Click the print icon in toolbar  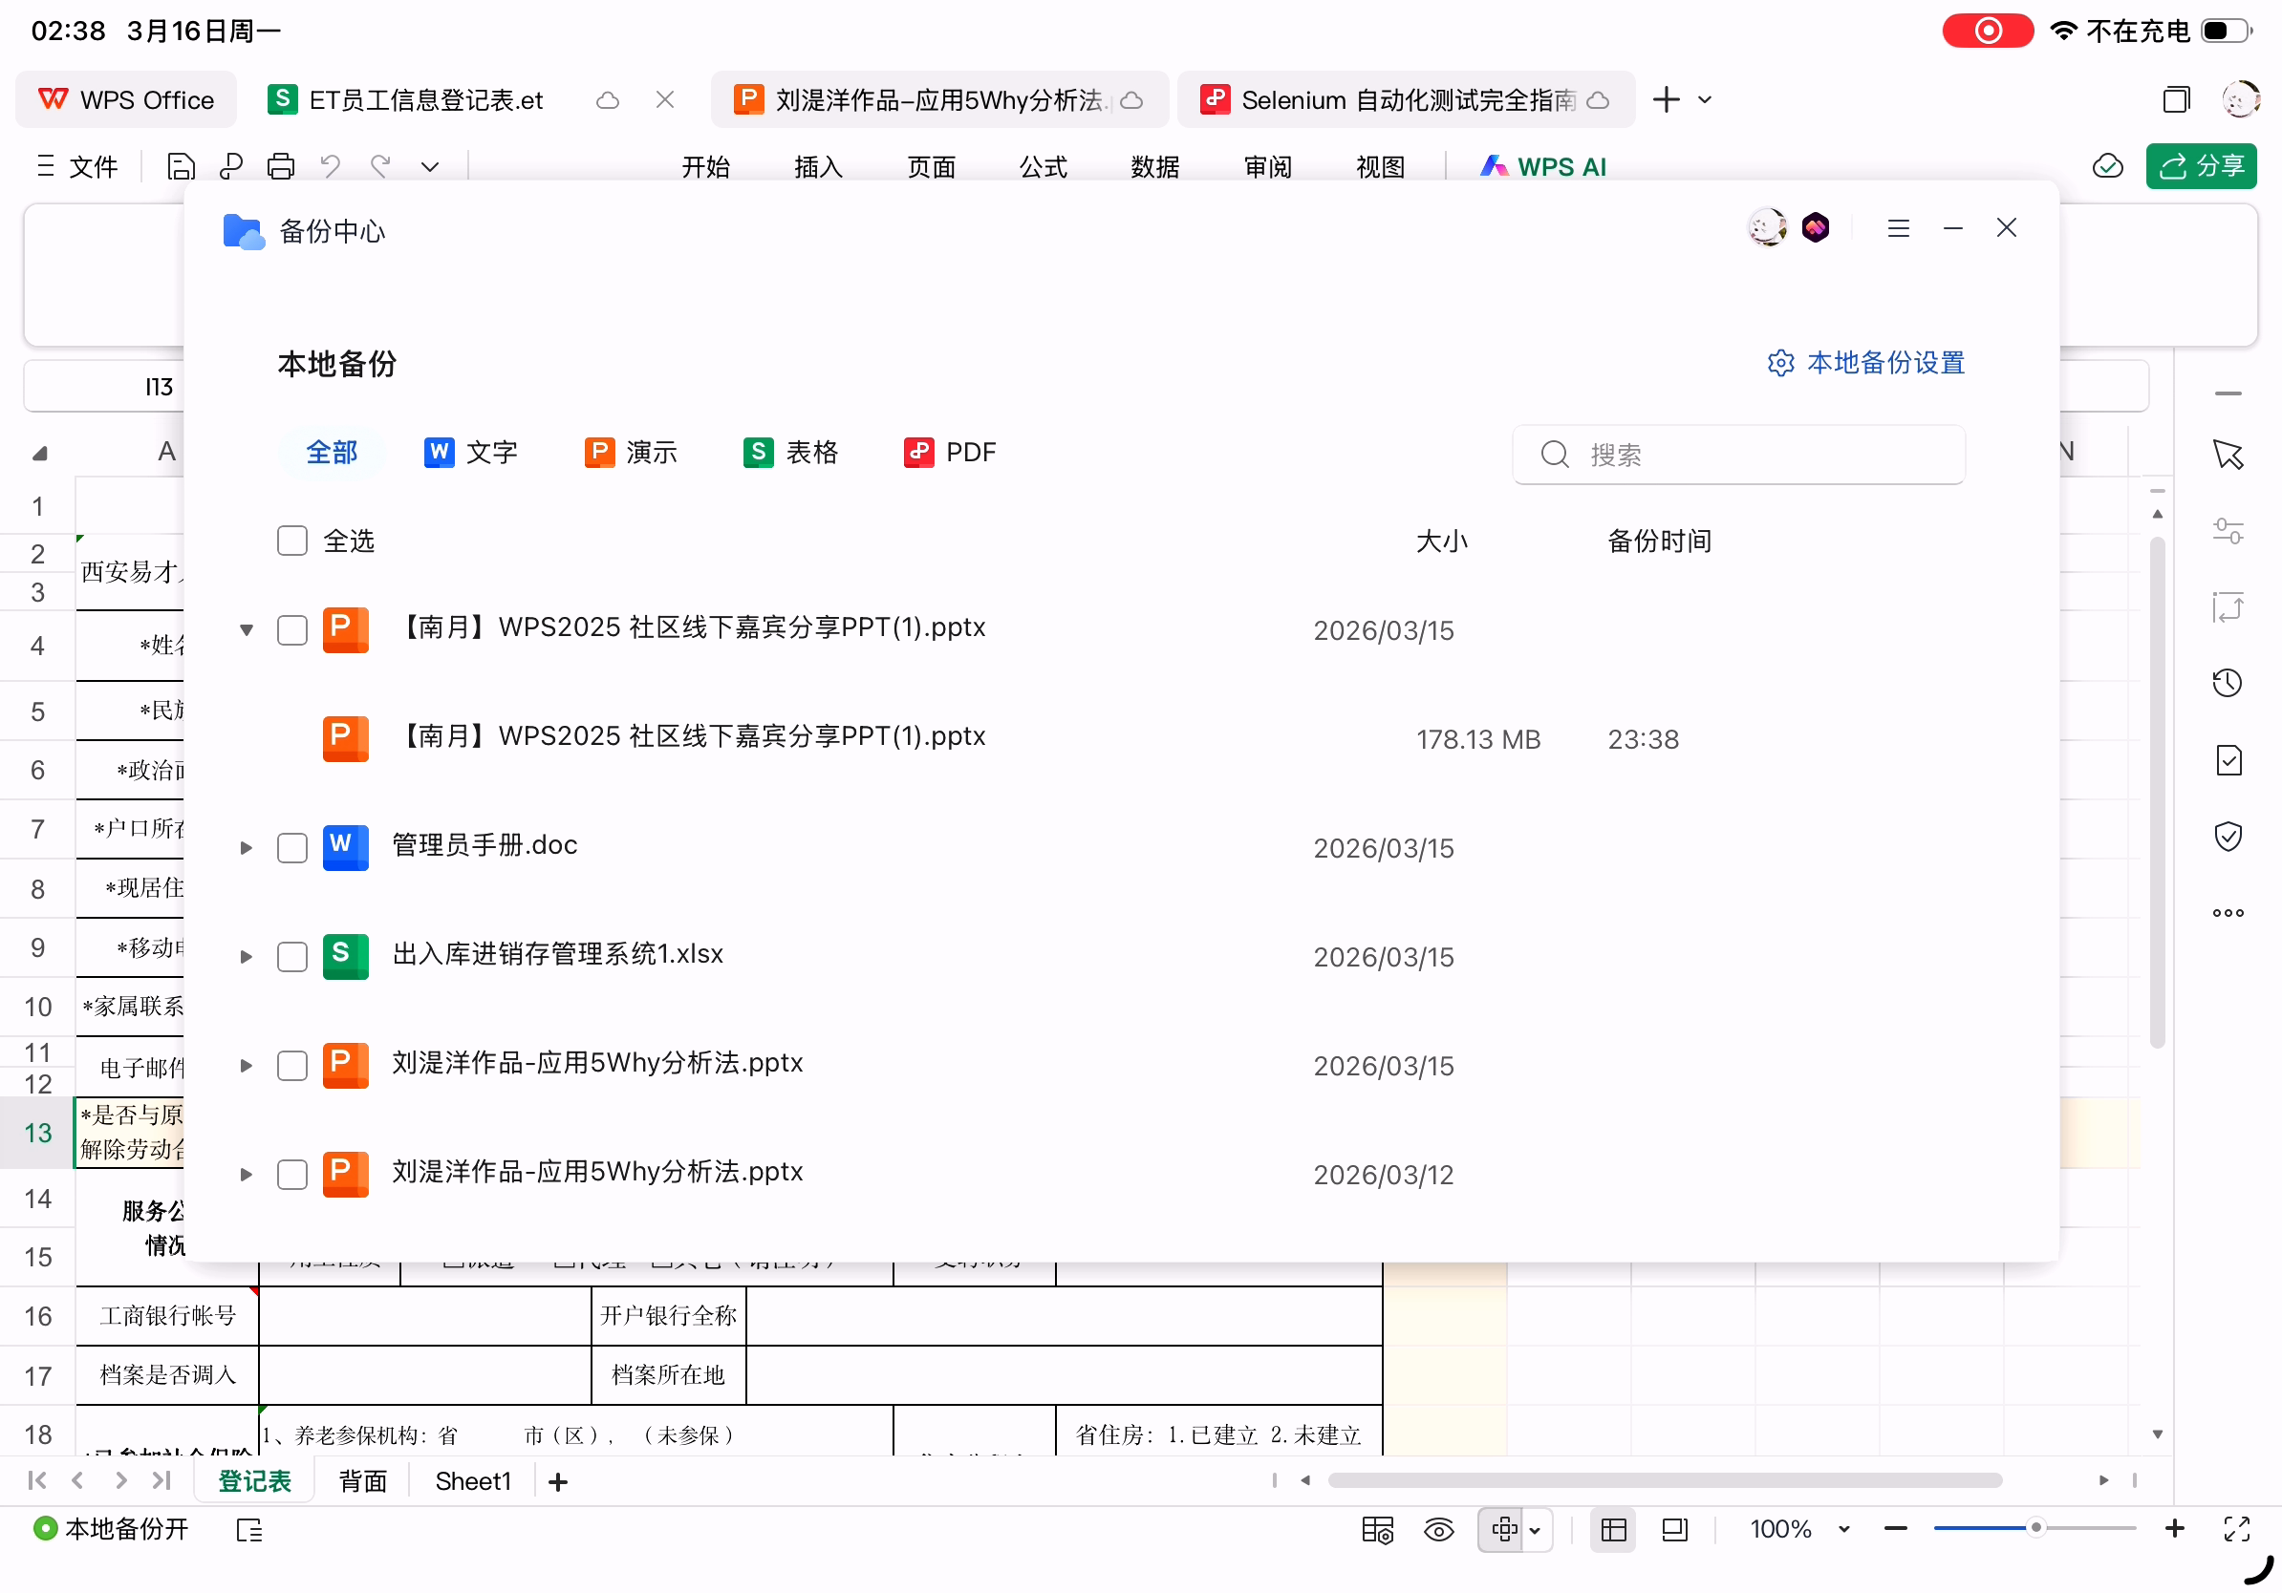point(280,166)
